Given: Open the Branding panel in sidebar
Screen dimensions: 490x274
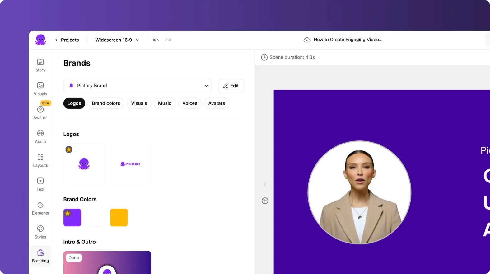Looking at the screenshot, I should tap(40, 256).
